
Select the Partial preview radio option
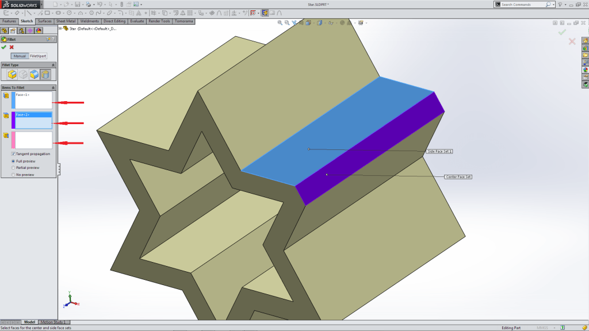click(x=13, y=168)
